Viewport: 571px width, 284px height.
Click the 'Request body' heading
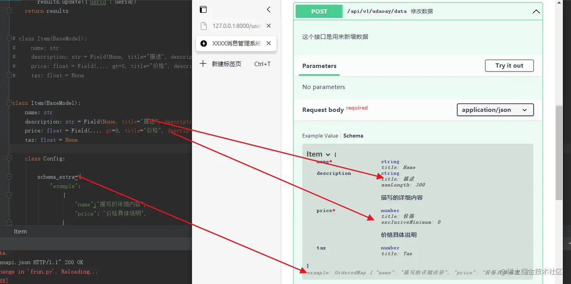(323, 110)
